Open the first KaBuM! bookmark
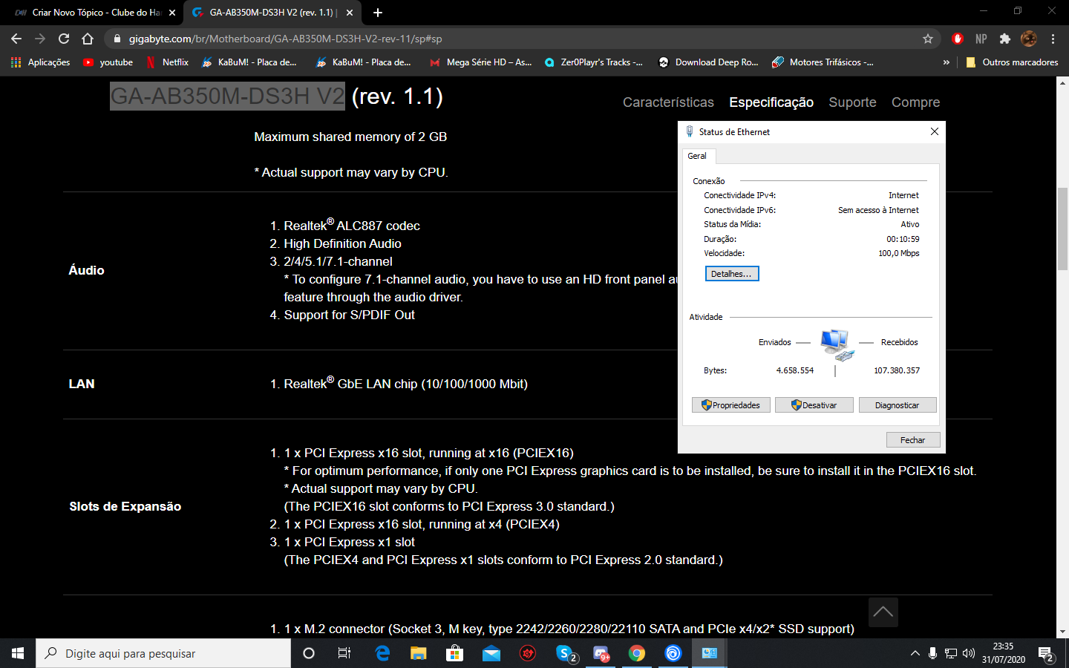Screen dimensions: 1069x668 click(249, 62)
